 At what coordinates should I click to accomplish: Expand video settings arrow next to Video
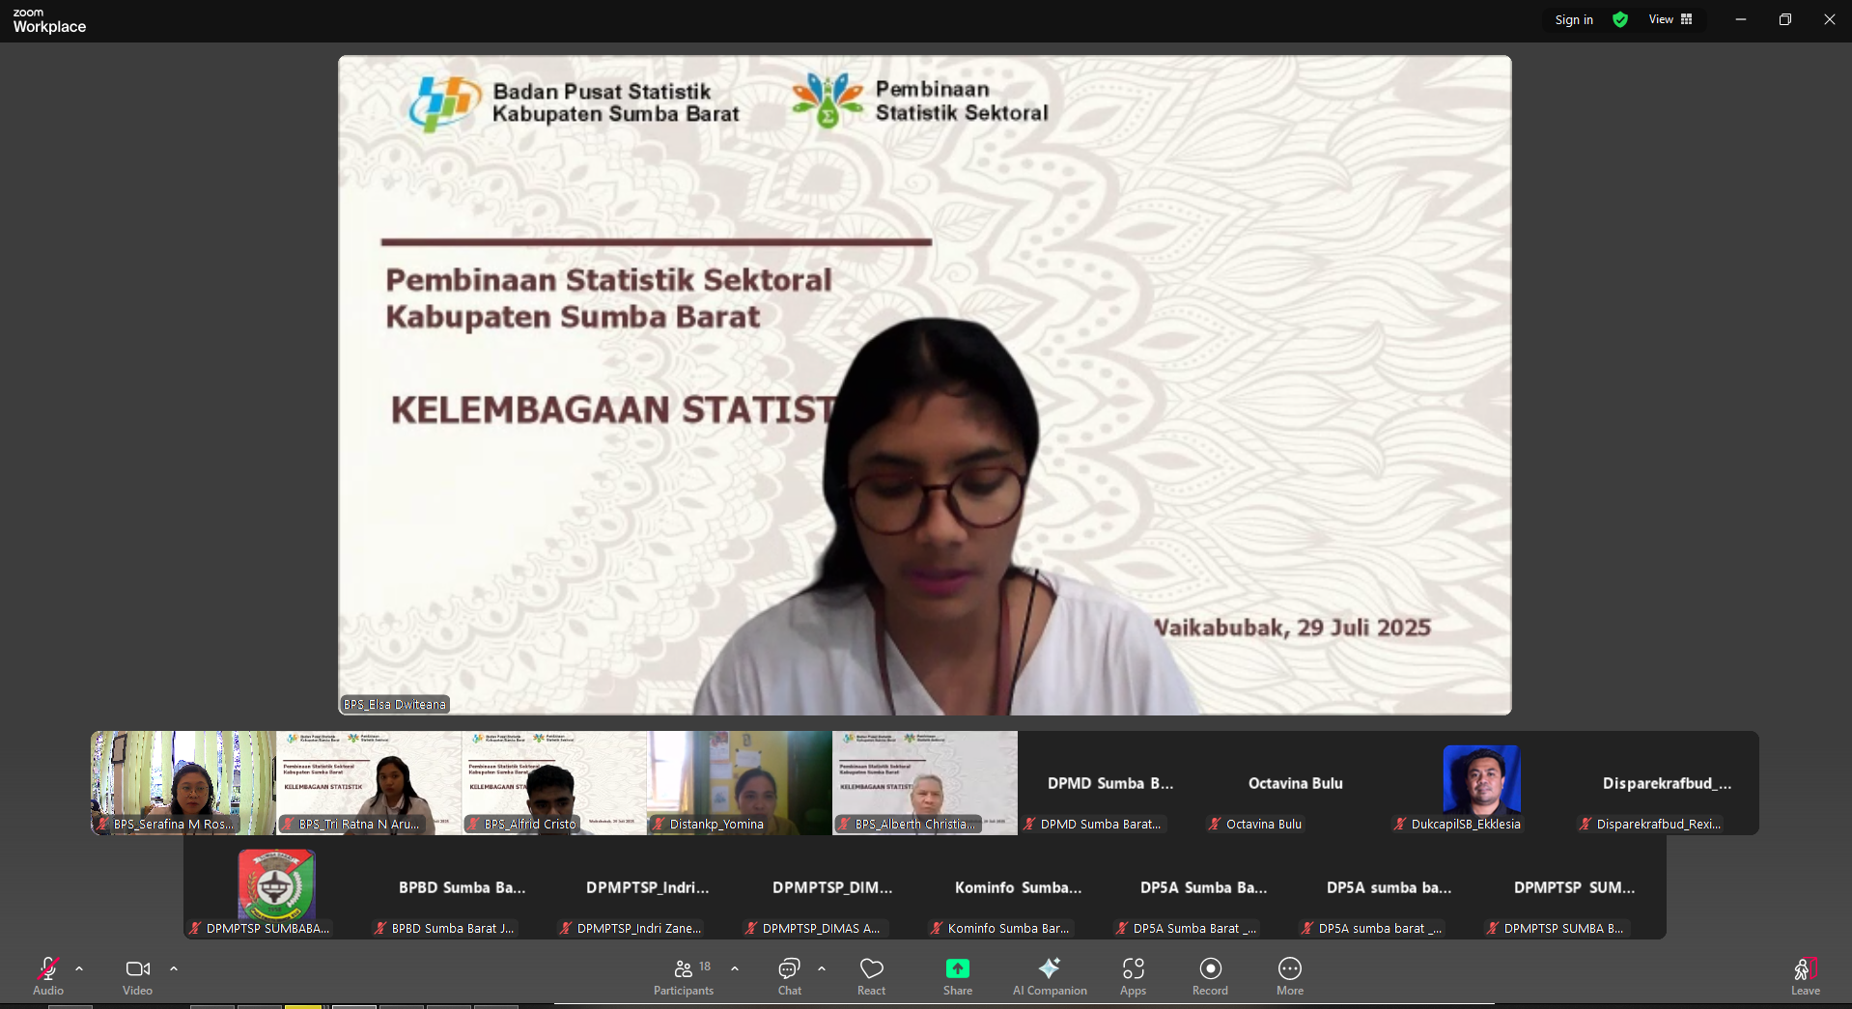[x=174, y=968]
